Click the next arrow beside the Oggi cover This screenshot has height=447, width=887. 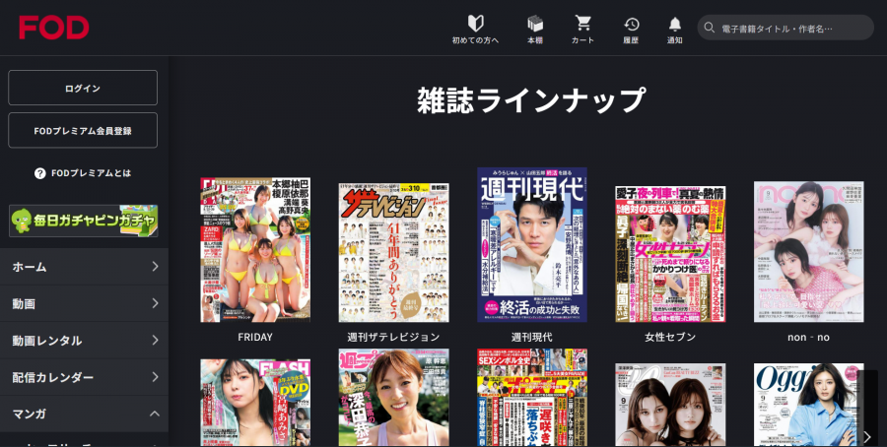(867, 436)
